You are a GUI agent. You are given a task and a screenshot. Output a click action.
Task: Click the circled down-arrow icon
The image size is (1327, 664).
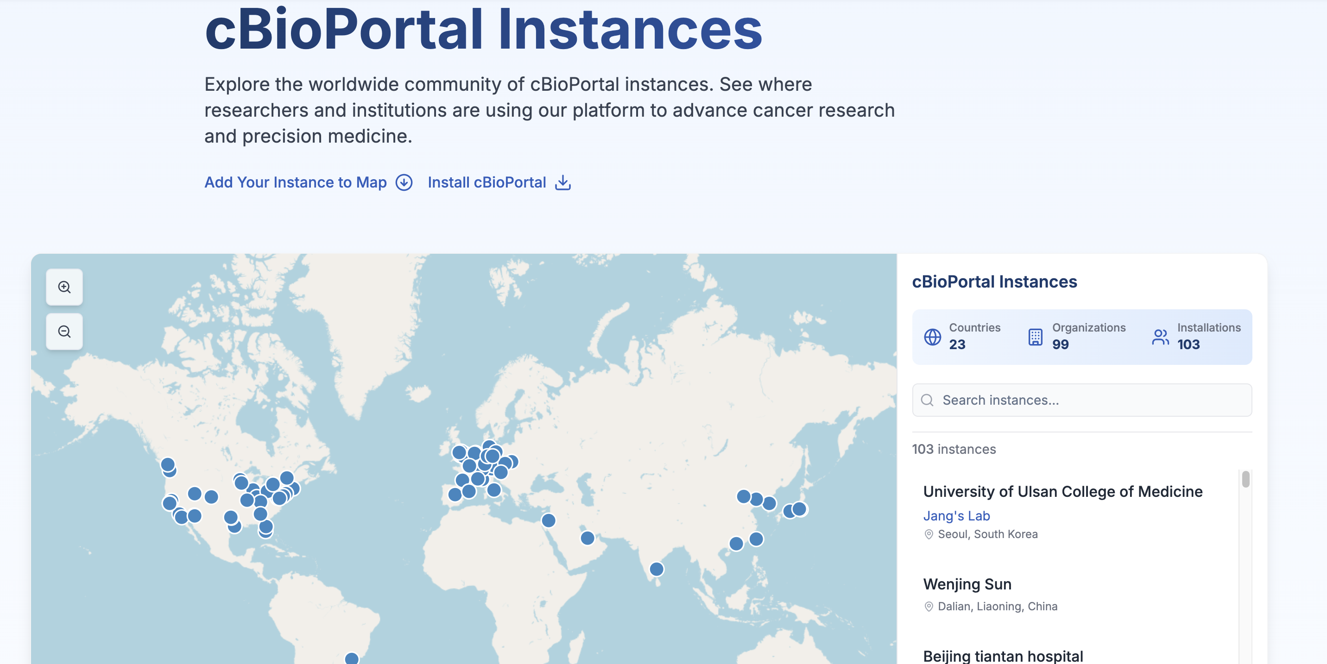click(x=404, y=182)
